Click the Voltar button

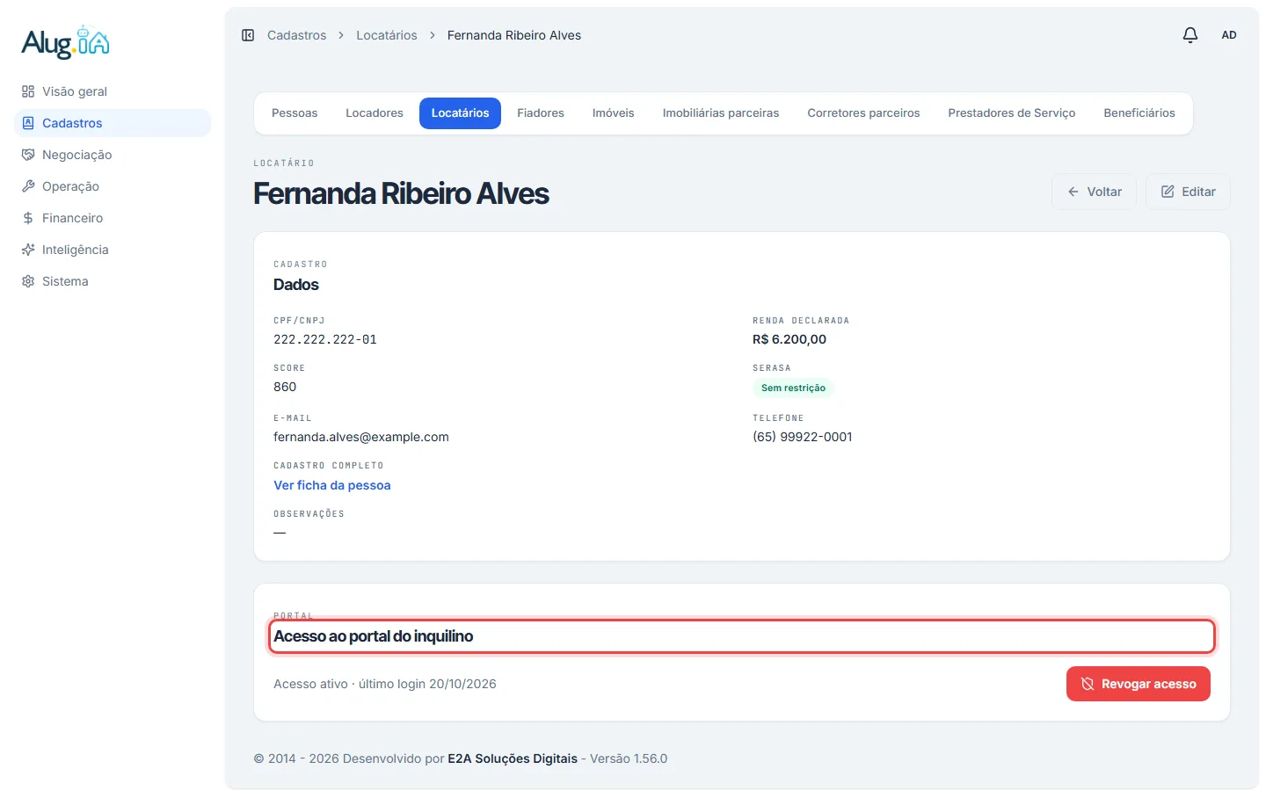[1094, 192]
